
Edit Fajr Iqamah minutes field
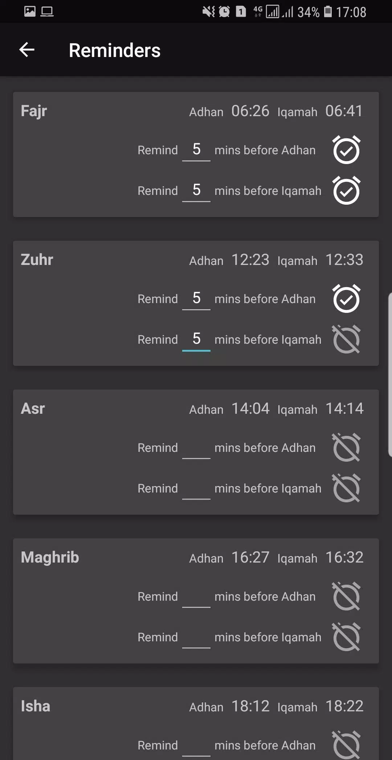[196, 191]
